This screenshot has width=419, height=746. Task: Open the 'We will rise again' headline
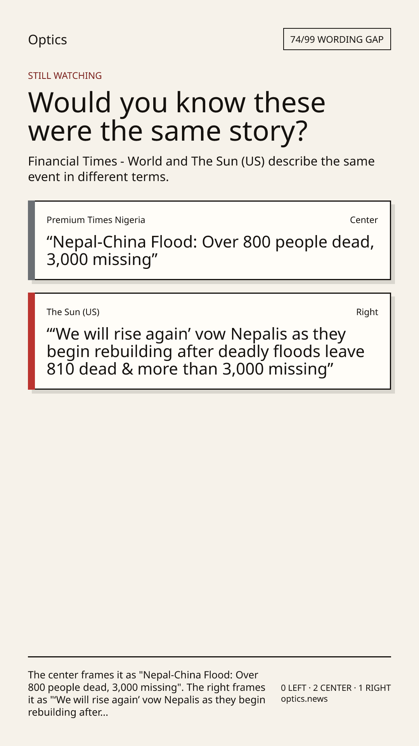(x=206, y=352)
